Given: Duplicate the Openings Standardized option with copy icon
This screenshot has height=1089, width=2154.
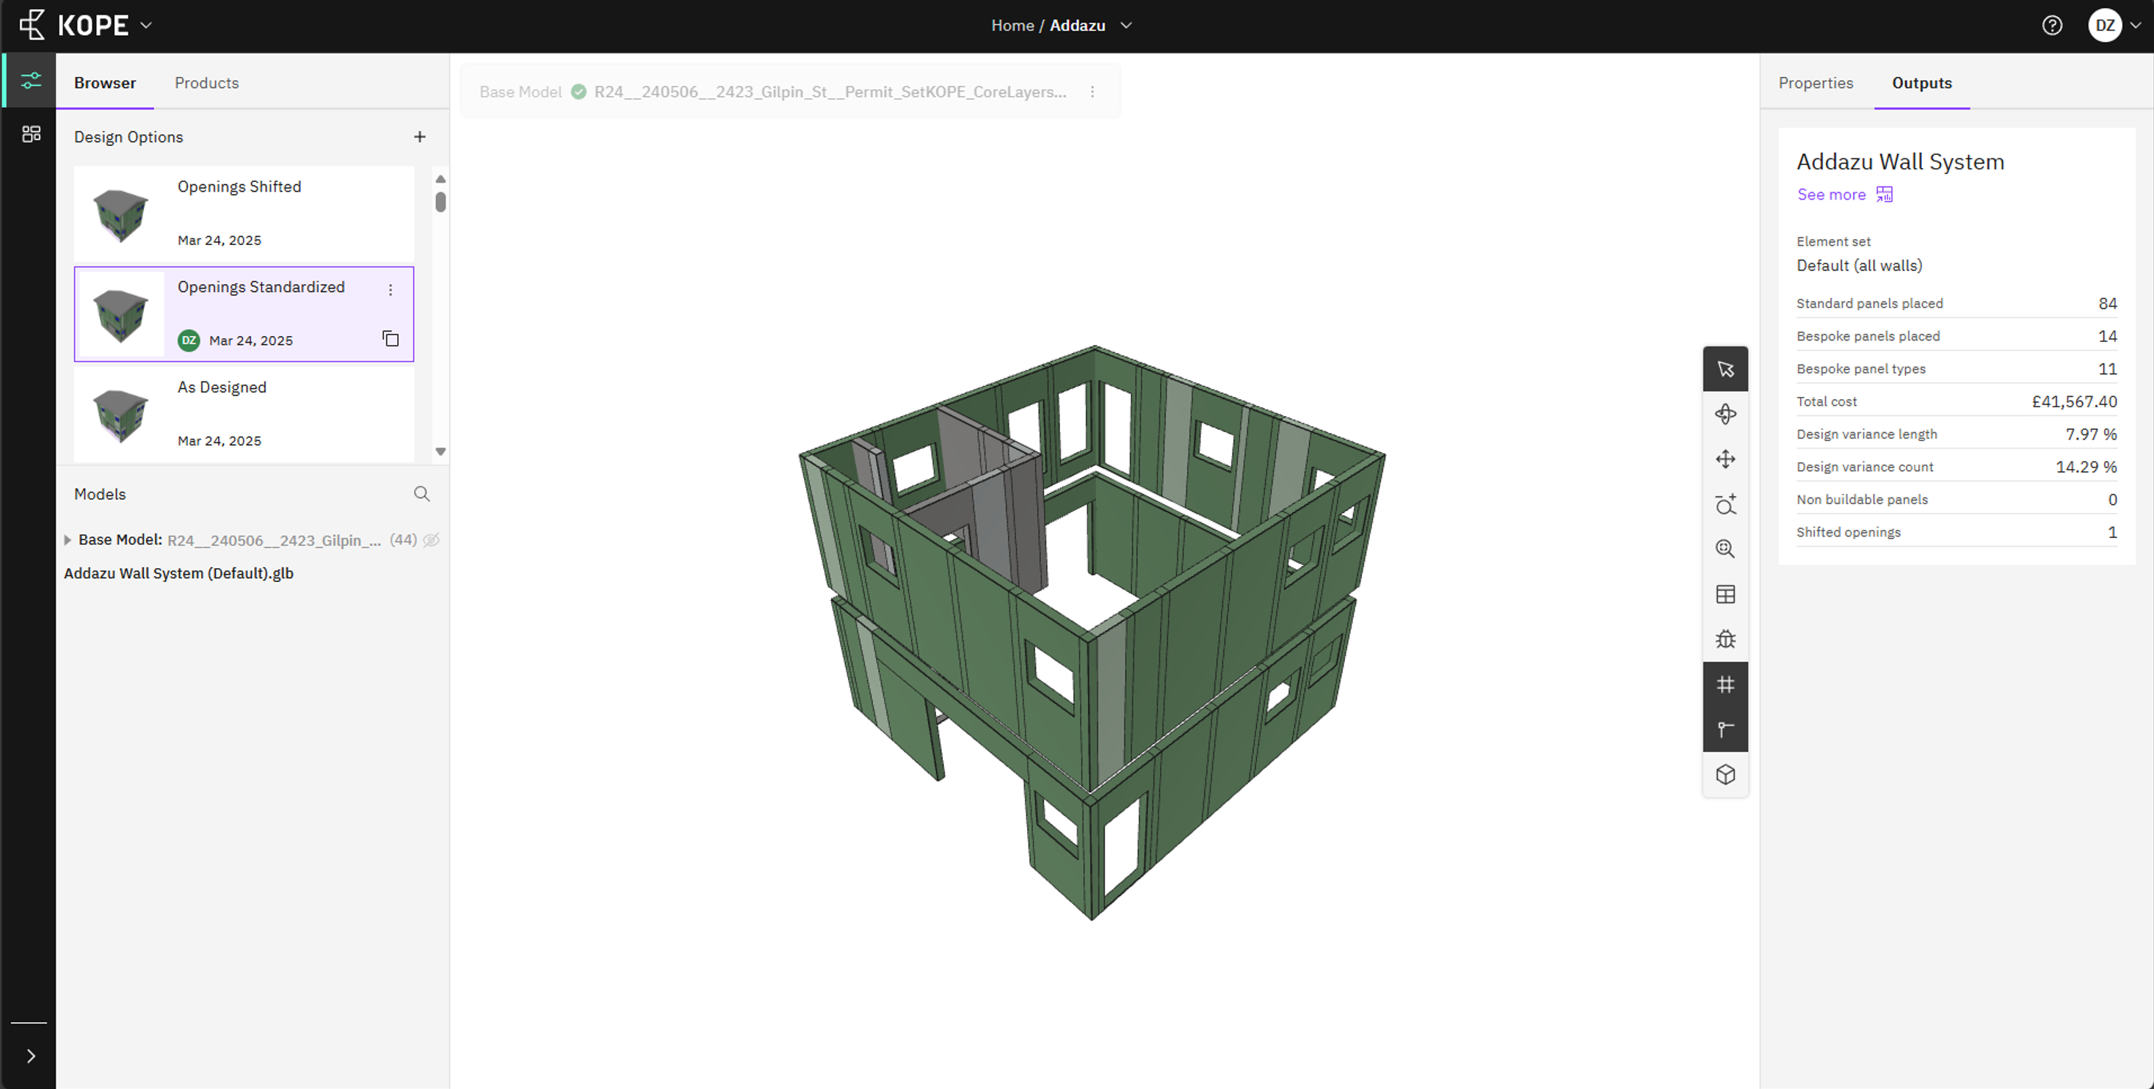Looking at the screenshot, I should (x=391, y=338).
